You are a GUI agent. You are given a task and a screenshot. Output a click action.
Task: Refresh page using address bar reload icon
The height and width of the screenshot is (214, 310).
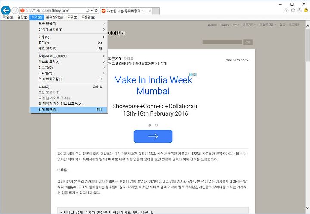[x=96, y=10]
